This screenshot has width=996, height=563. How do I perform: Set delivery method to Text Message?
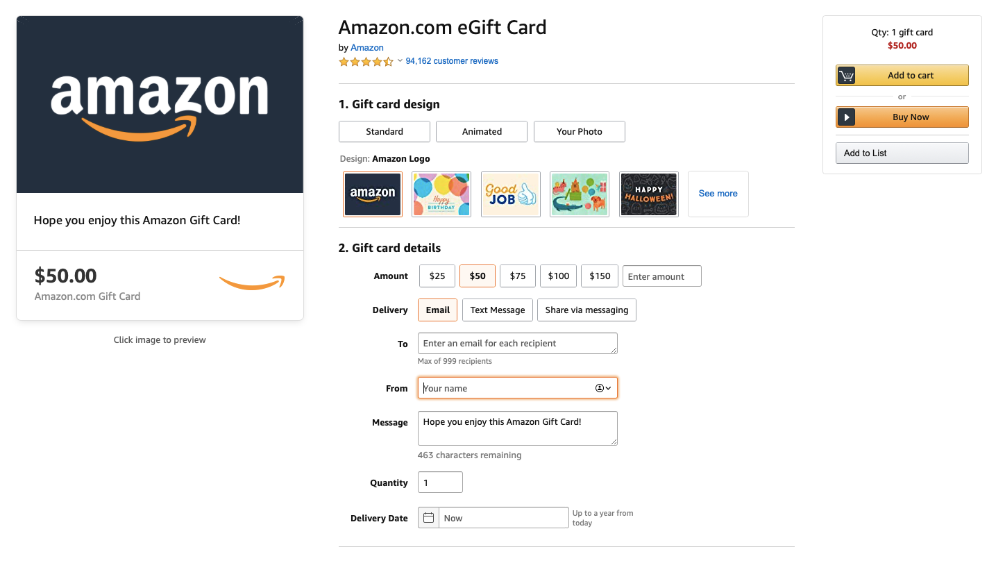[x=498, y=310]
